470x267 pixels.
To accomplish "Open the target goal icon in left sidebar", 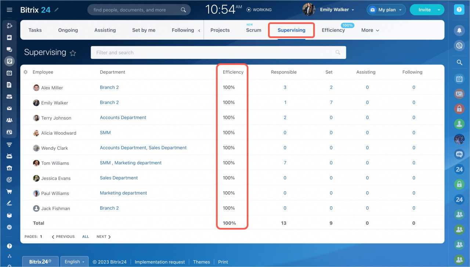I will (x=10, y=180).
